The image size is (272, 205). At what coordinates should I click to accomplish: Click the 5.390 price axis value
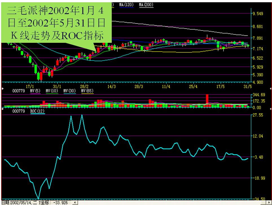click(x=258, y=75)
